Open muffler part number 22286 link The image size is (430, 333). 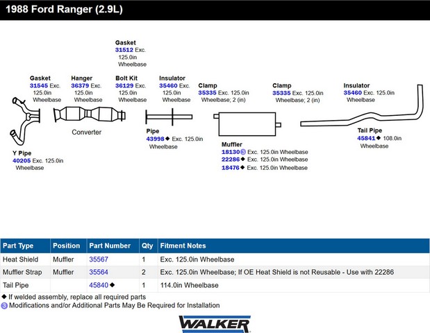point(231,160)
